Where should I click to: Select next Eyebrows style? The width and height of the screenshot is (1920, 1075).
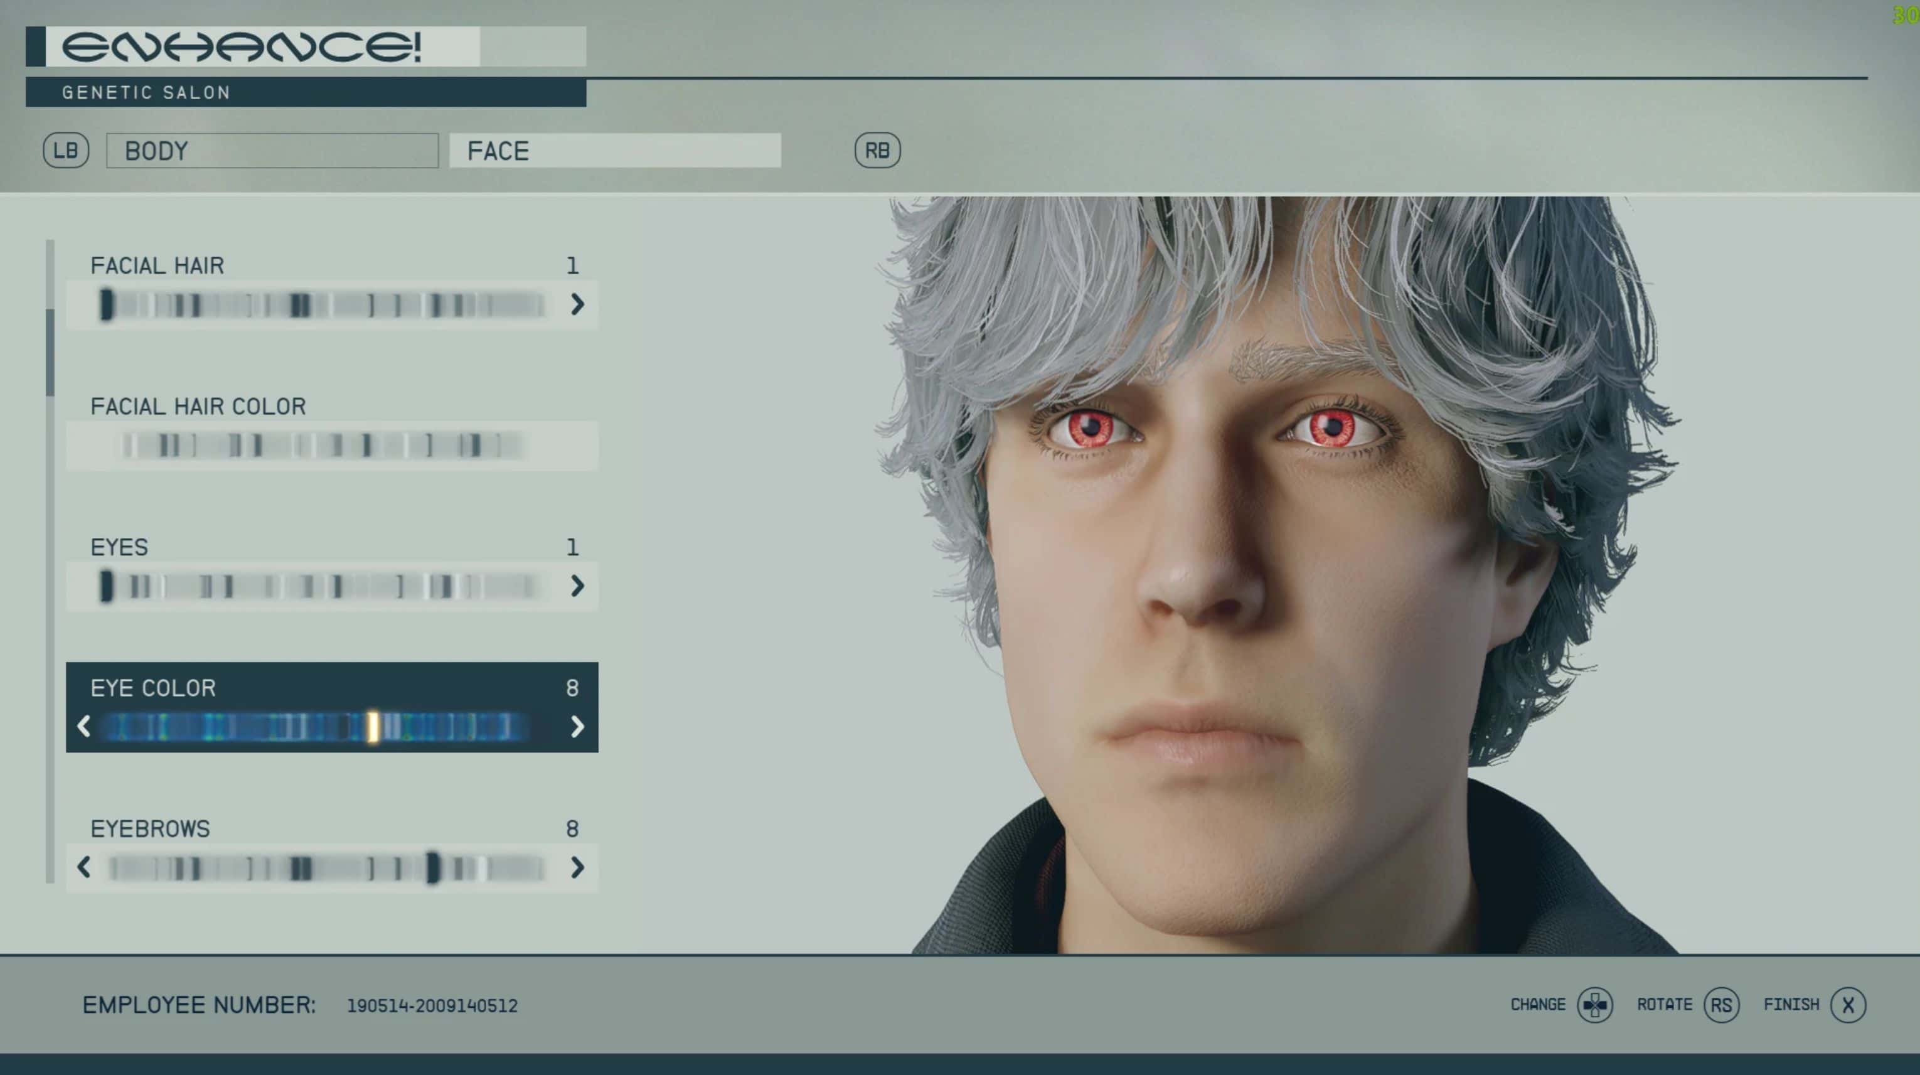coord(577,867)
